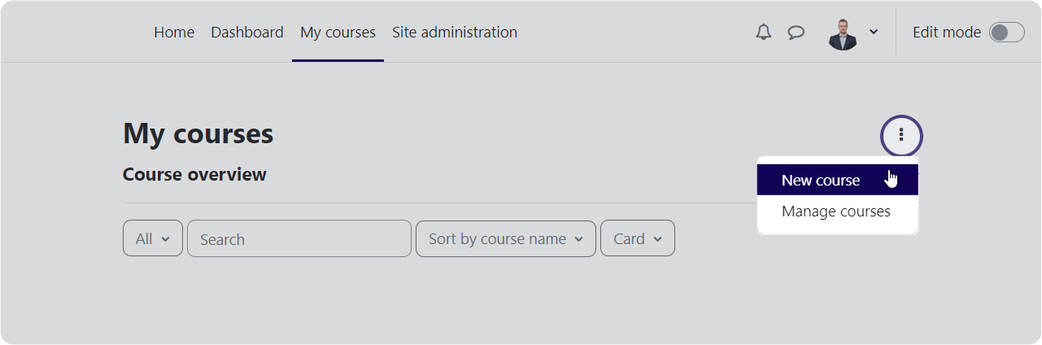1042x345 pixels.
Task: Switch to the My courses tab
Action: [x=338, y=33]
